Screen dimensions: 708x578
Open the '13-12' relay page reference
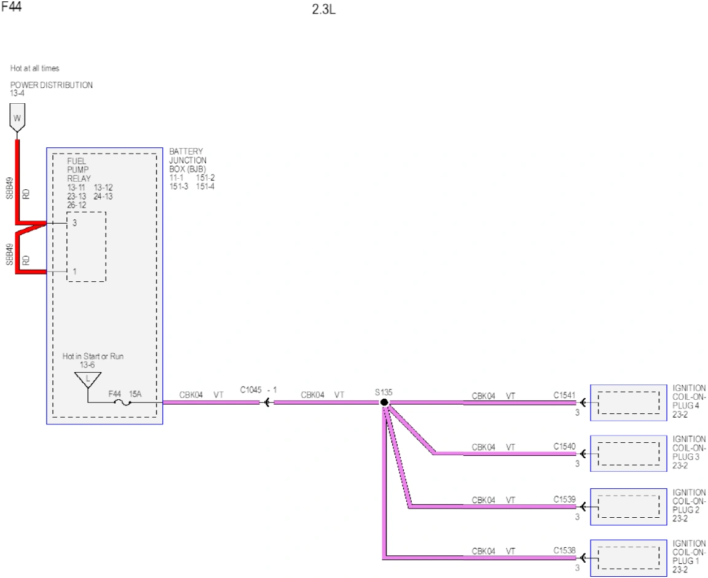(103, 187)
